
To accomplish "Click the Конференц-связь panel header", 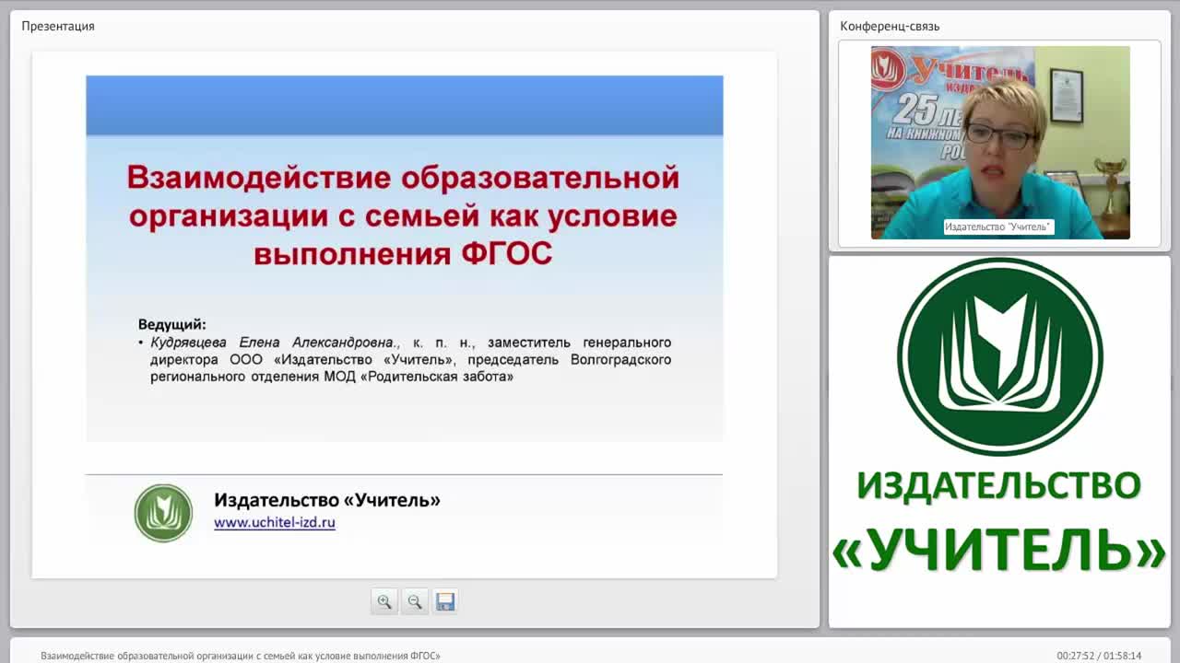I will (890, 26).
